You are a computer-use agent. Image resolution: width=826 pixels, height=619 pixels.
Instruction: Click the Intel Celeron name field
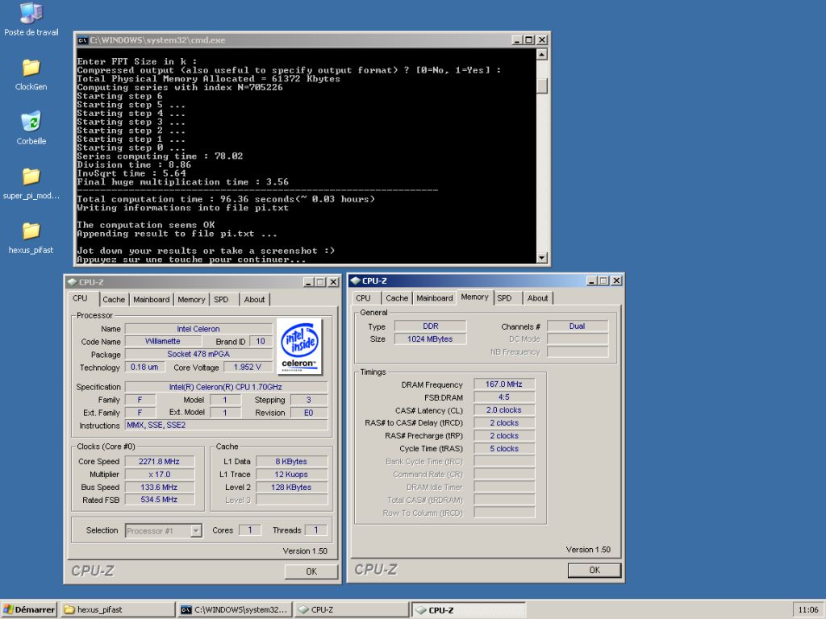pos(198,329)
